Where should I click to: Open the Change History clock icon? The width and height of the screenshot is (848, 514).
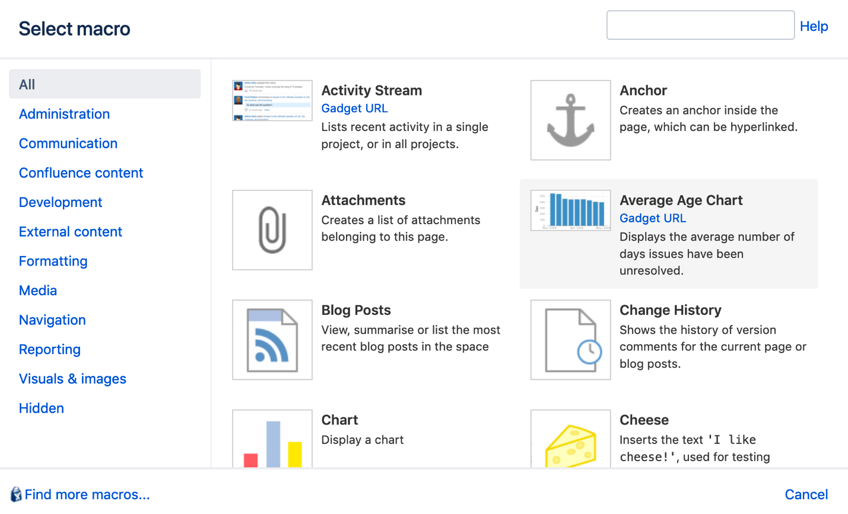570,340
